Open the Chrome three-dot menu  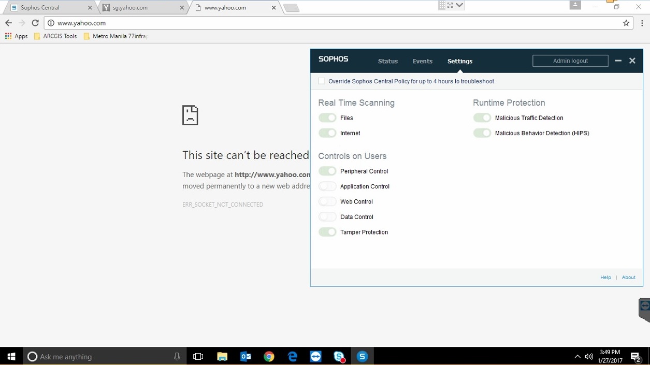[x=642, y=23]
